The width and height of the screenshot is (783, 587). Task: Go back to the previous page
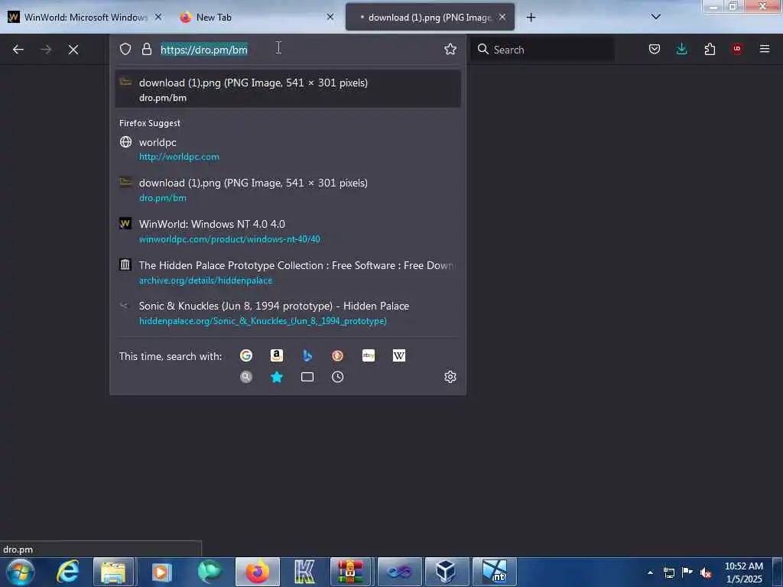click(18, 50)
